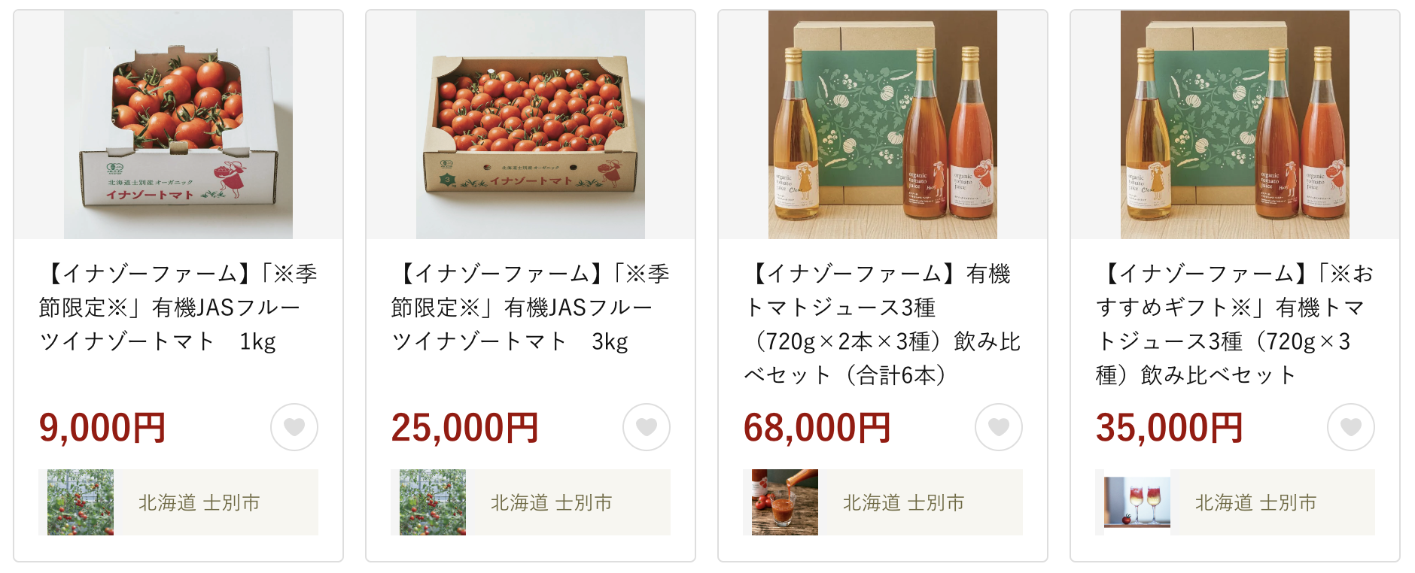Open the 1kg tomato box product photo
The height and width of the screenshot is (573, 1415).
pyautogui.click(x=178, y=125)
